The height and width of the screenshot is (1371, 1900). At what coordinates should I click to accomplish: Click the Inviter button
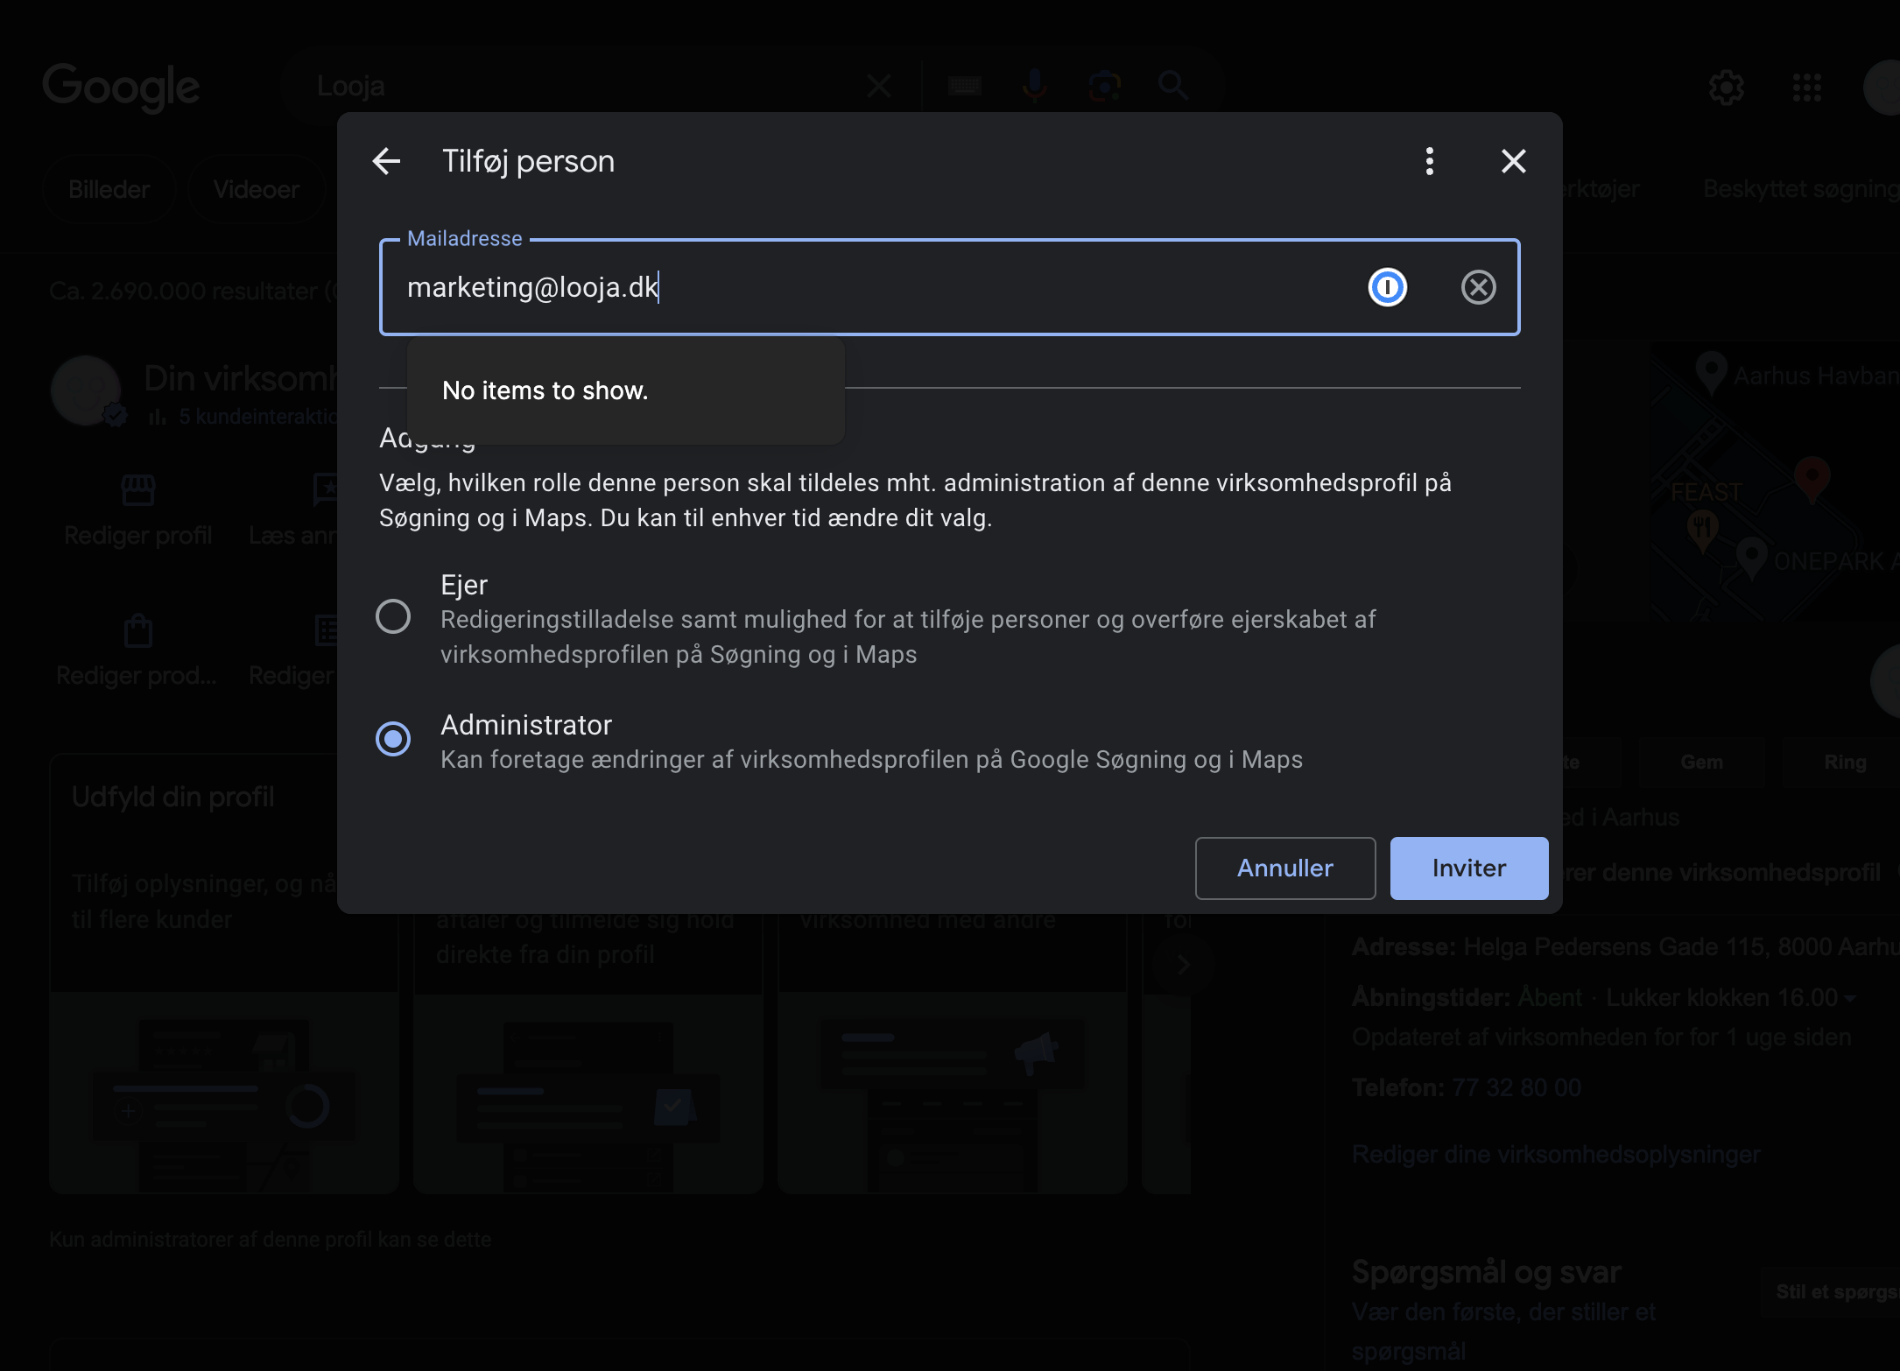[1469, 868]
